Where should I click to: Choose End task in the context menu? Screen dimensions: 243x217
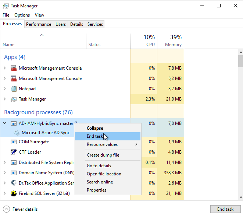coord(108,136)
